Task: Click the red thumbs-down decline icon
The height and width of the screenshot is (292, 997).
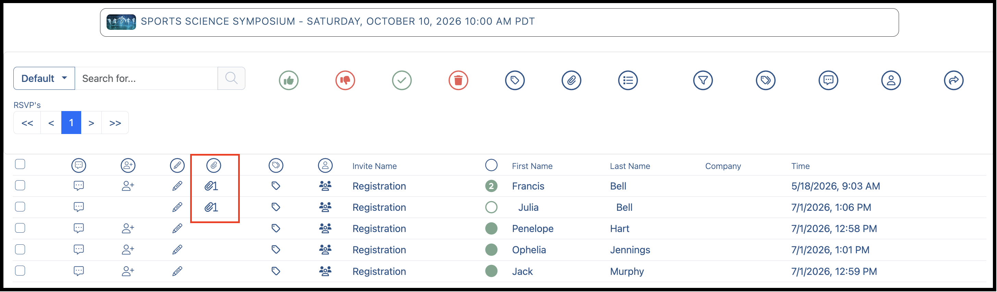Action: 345,81
